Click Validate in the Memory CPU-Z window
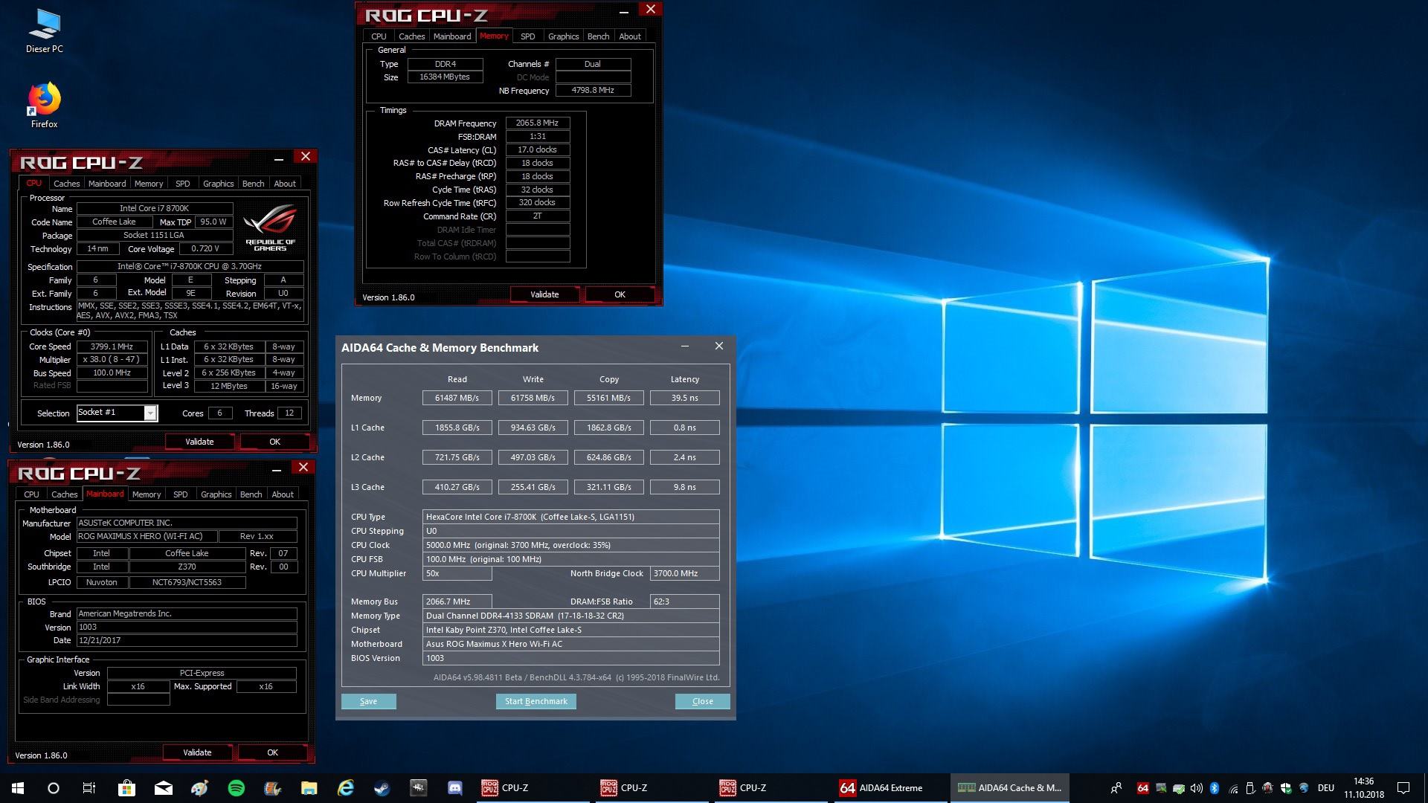The width and height of the screenshot is (1428, 803). [544, 294]
